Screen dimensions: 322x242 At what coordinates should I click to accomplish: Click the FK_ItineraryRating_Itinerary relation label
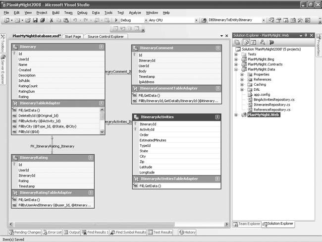pyautogui.click(x=53, y=146)
